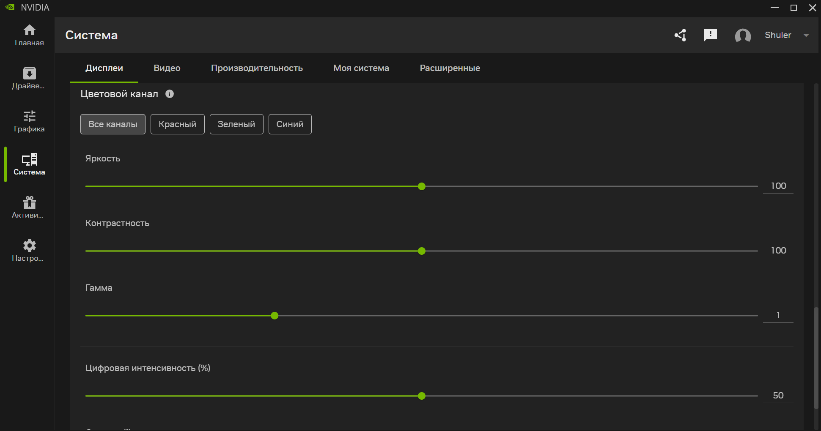This screenshot has height=431, width=821.
Task: Switch to the Видео tab
Action: click(x=167, y=68)
